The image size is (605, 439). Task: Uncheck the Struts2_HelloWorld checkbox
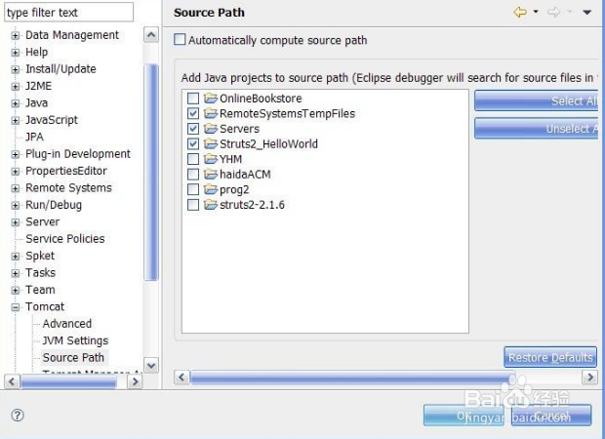[193, 143]
